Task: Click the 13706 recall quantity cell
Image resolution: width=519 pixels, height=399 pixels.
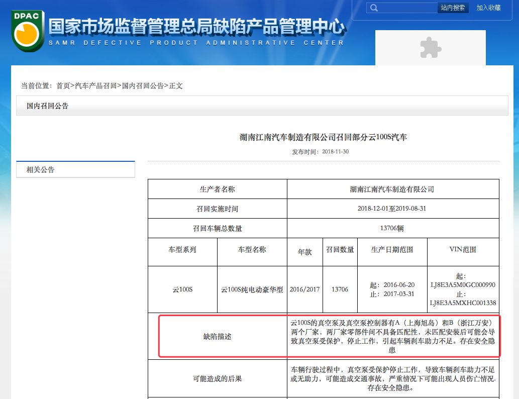Action: click(340, 289)
